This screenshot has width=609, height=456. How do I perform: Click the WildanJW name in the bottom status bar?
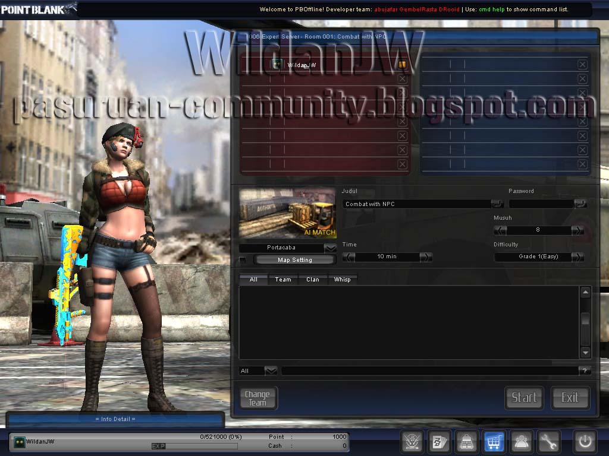coord(40,442)
